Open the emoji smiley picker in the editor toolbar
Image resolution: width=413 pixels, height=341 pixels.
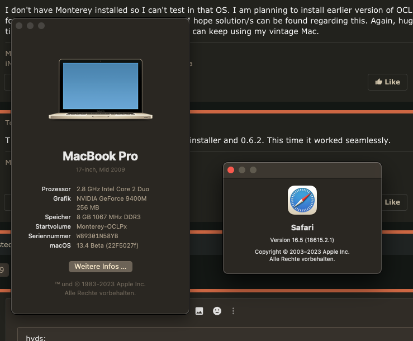pyautogui.click(x=217, y=311)
